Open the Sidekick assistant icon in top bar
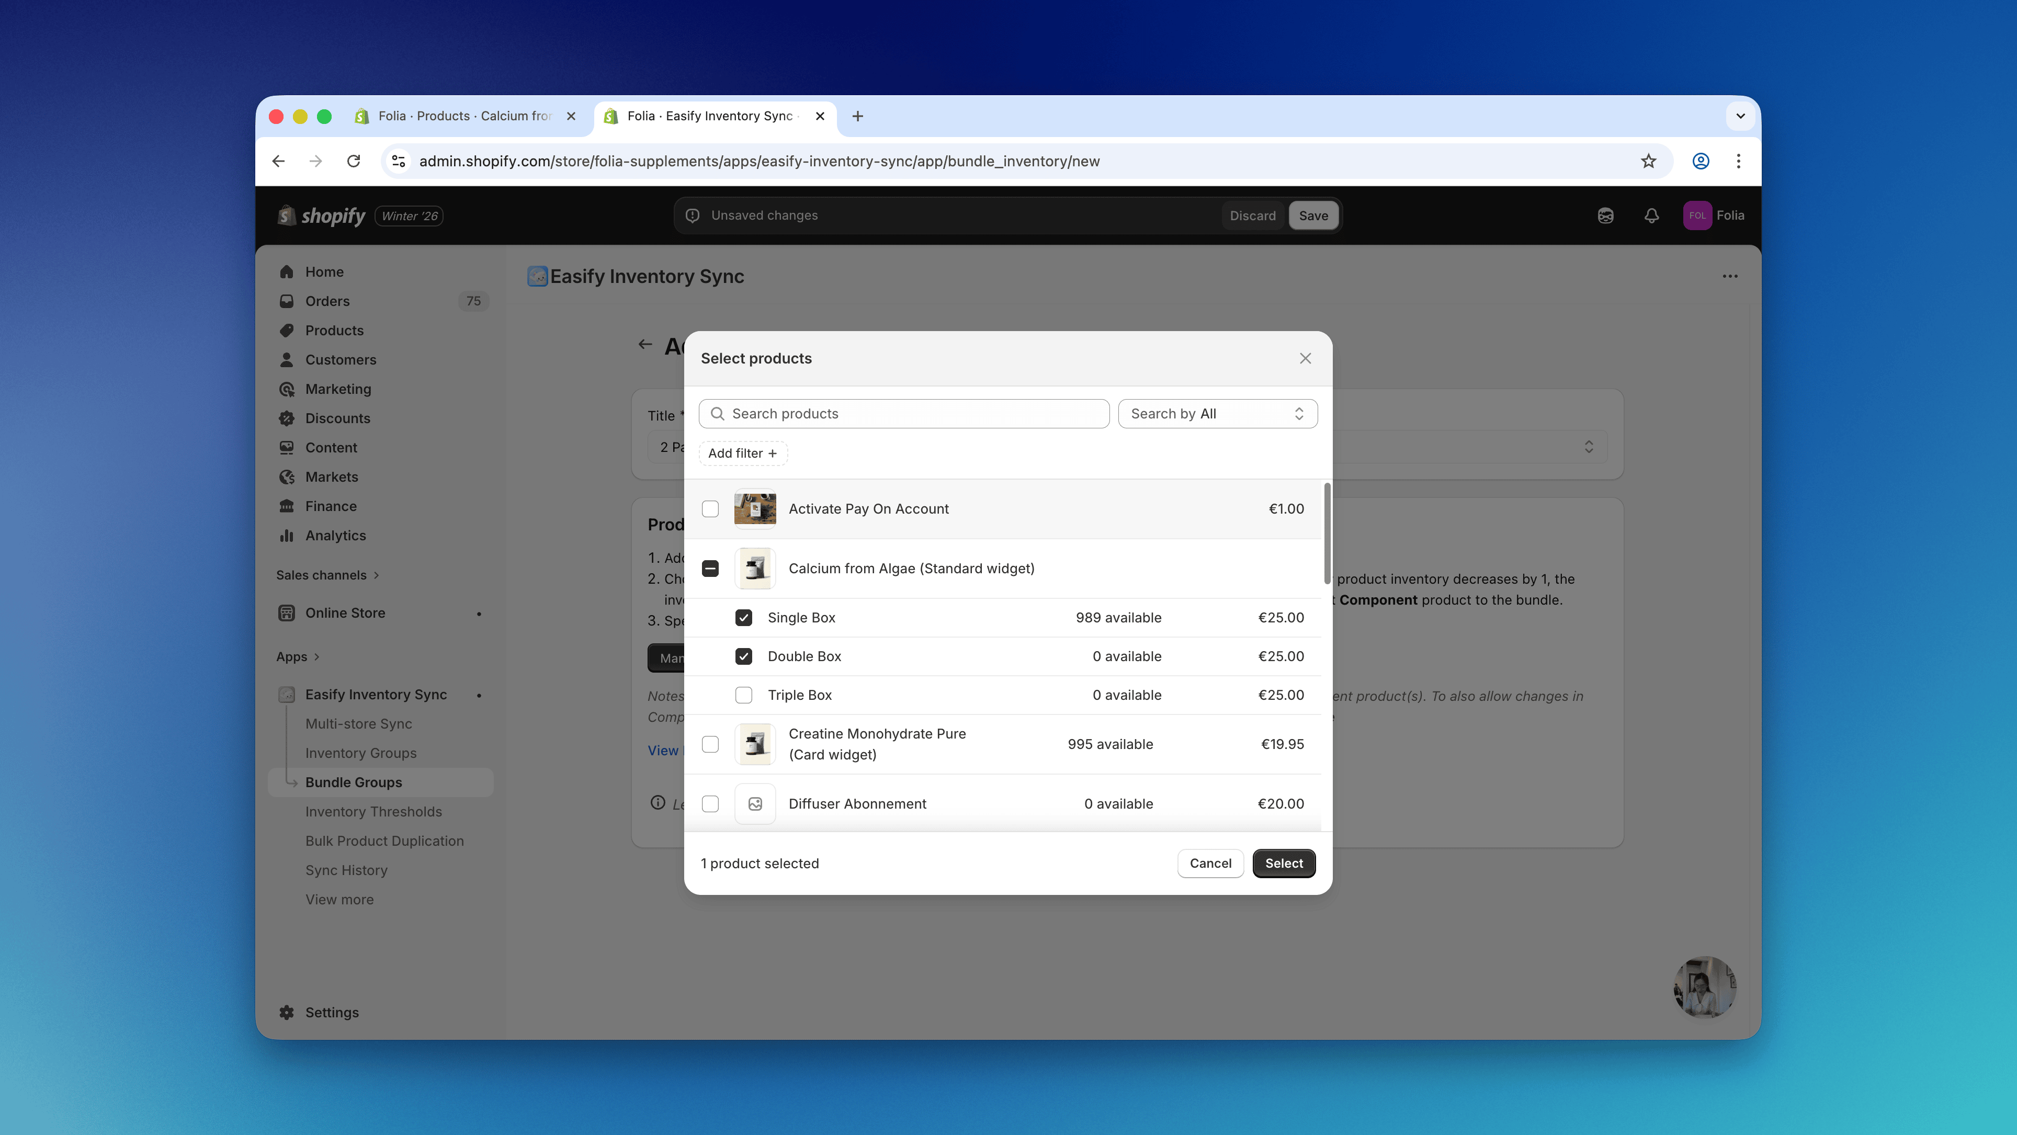 (x=1605, y=215)
